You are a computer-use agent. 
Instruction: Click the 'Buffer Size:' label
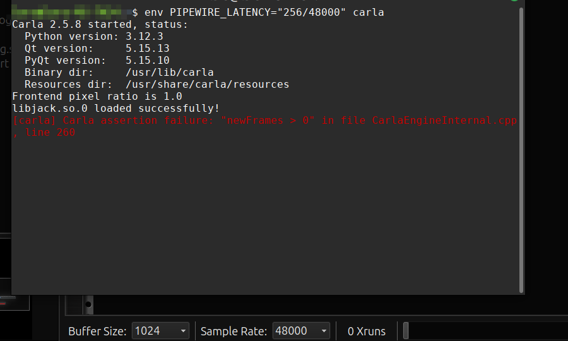(x=97, y=332)
